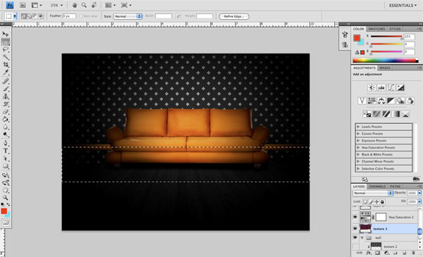Hide the texture 3 layer
The image size is (423, 257).
tap(355, 228)
